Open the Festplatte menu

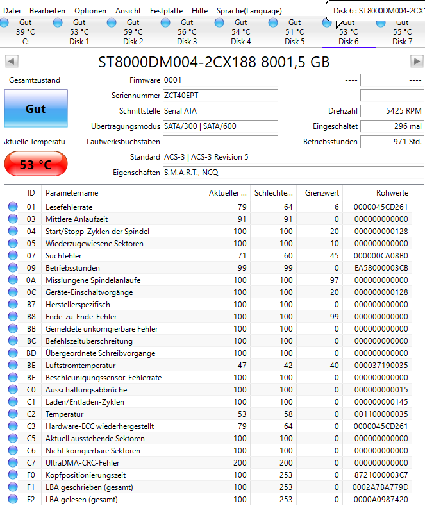click(x=166, y=11)
